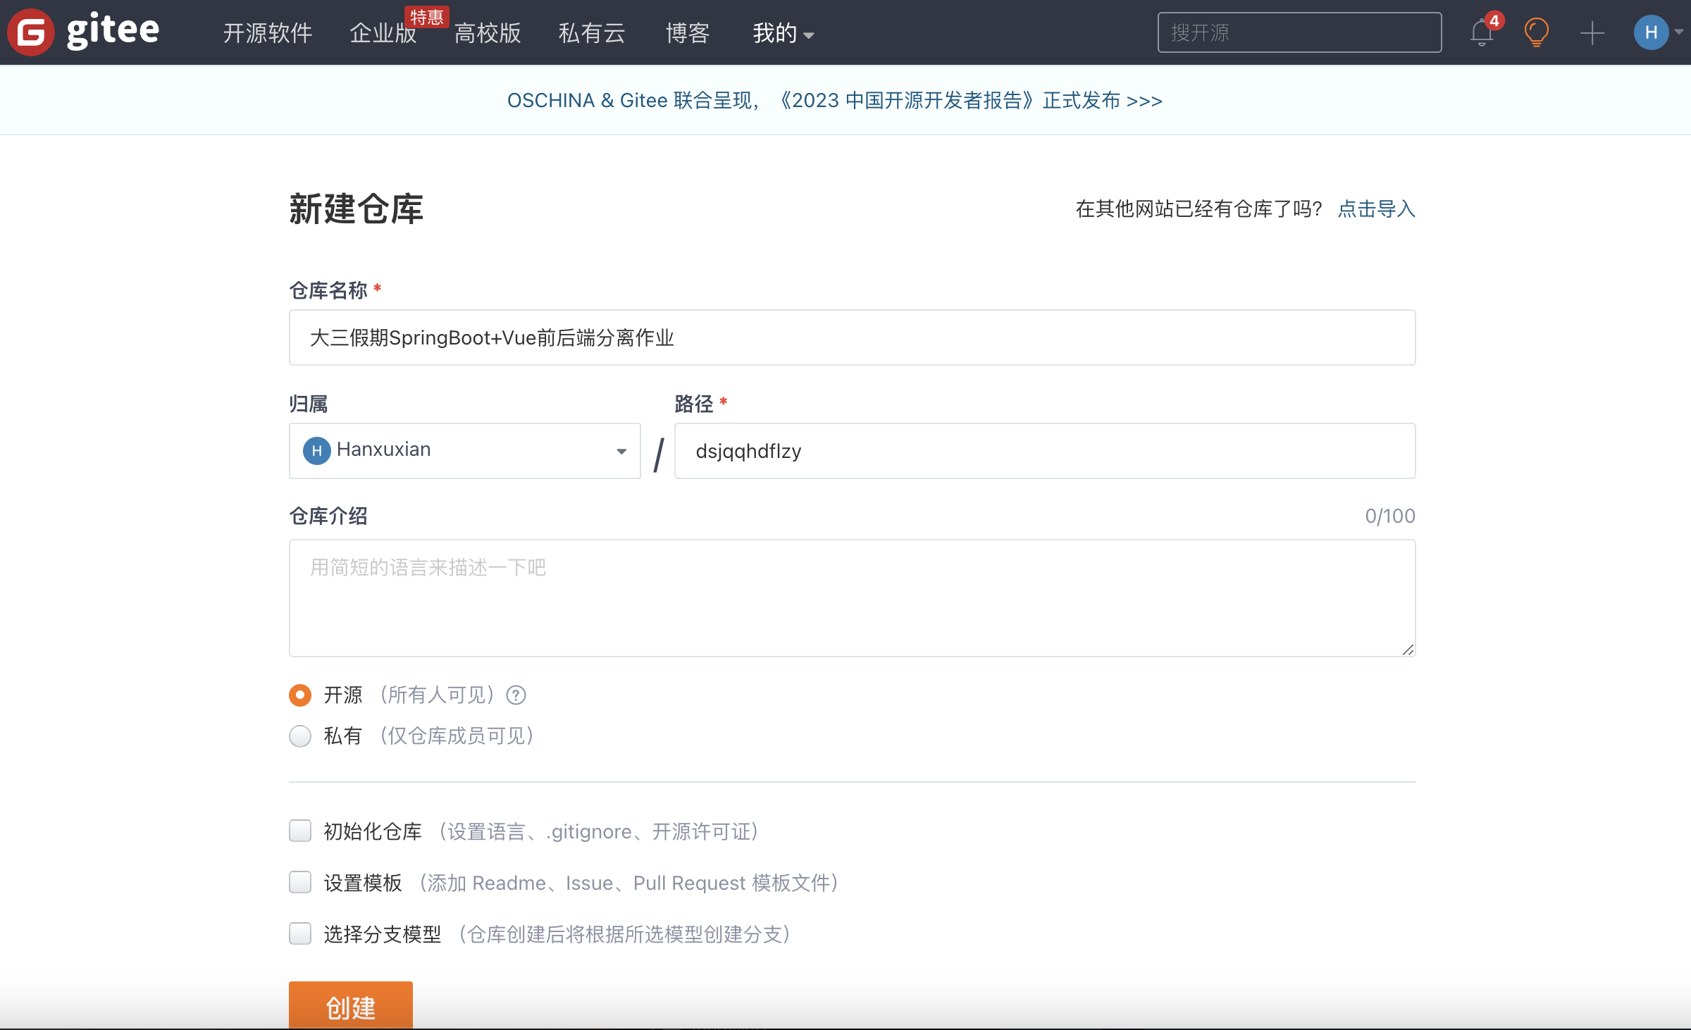The width and height of the screenshot is (1691, 1030).
Task: Click the Gitee logo icon
Action: [x=31, y=32]
